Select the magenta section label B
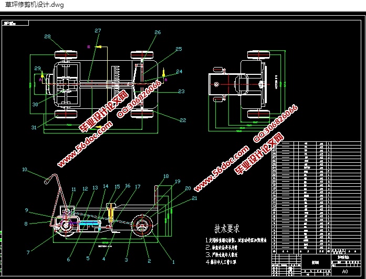Screen dimensions: 366x279 pyautogui.click(x=89, y=47)
